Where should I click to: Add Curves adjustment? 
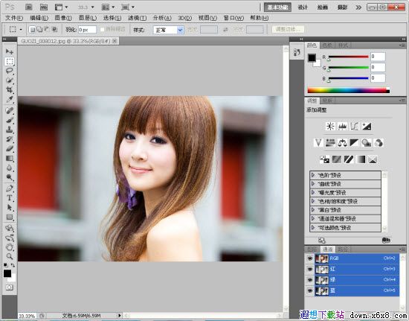point(355,127)
